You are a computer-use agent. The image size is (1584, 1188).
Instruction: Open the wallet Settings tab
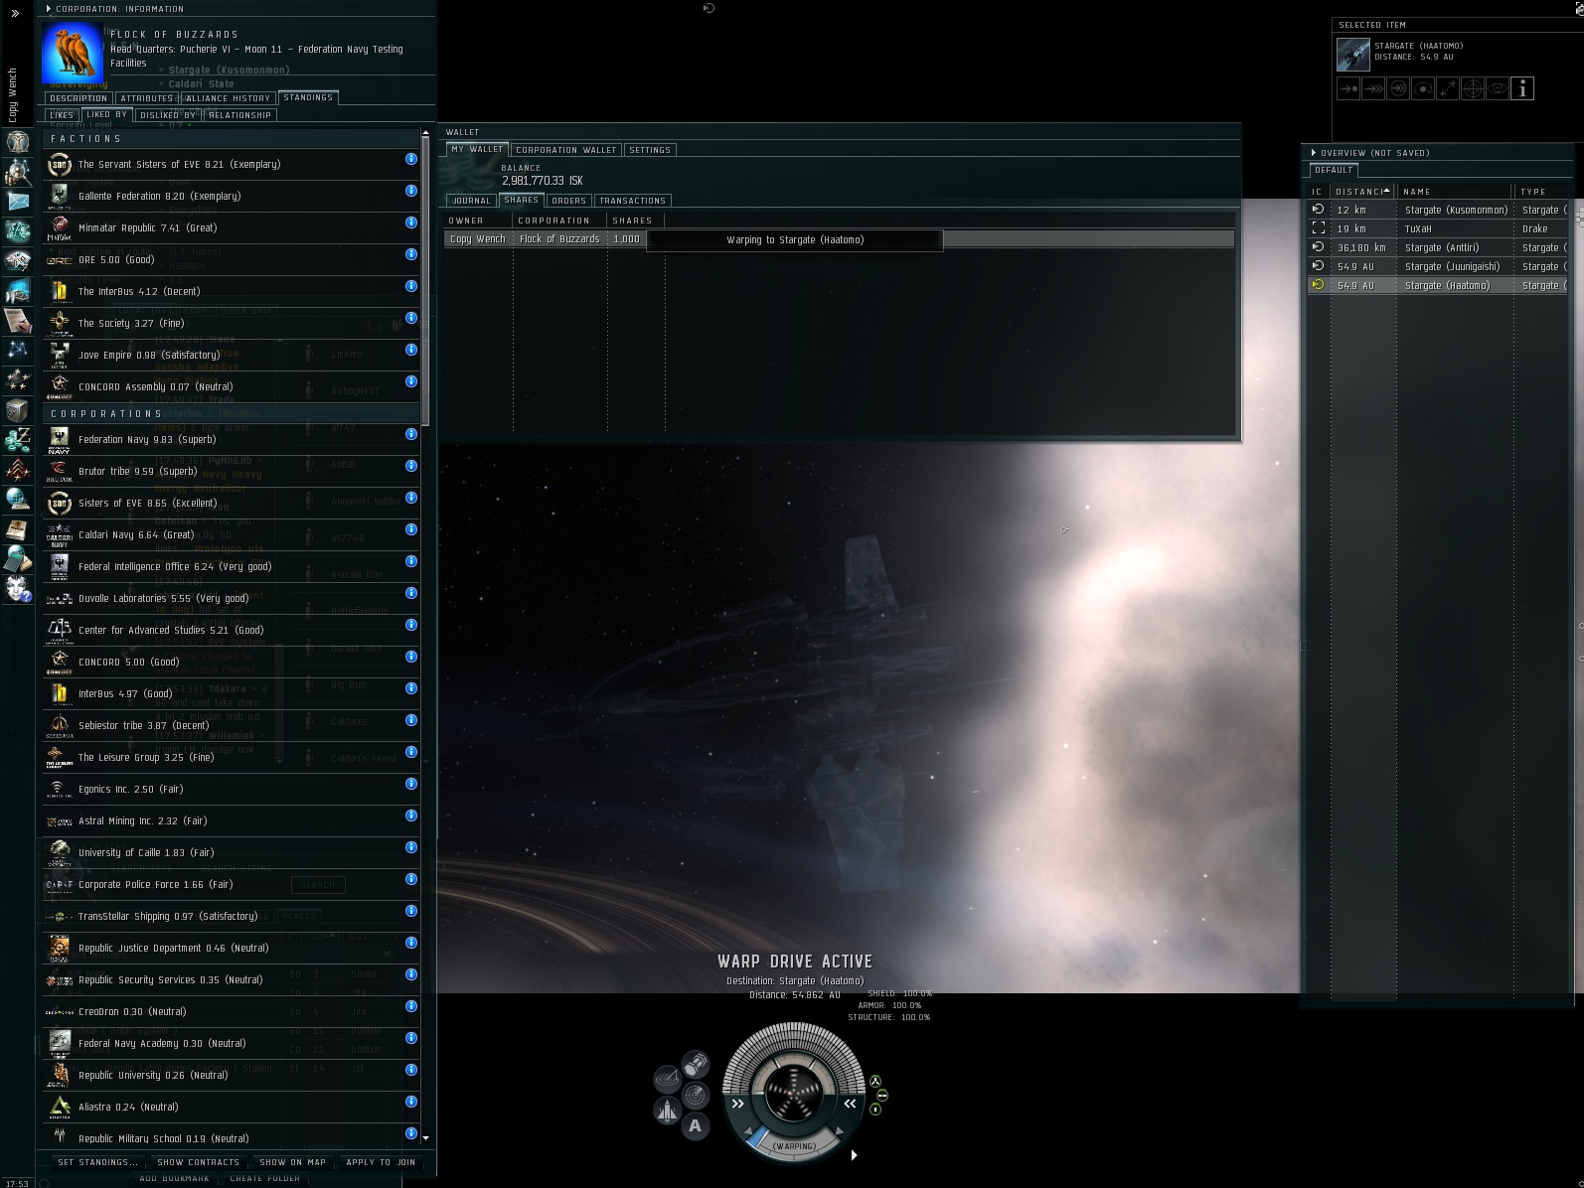[650, 150]
